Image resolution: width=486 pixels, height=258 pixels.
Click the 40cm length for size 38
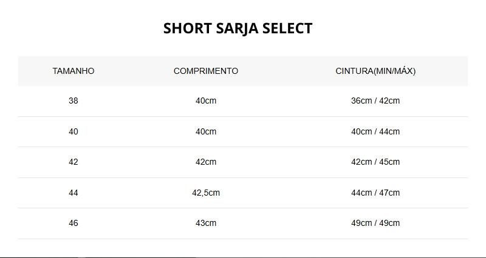[x=206, y=101]
